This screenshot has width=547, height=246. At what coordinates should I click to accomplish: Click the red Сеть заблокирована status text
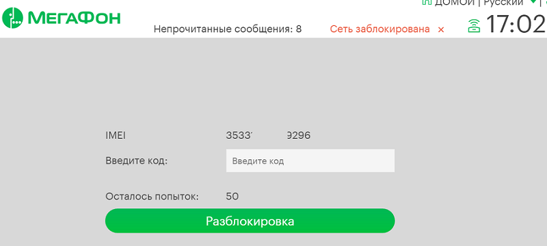click(x=380, y=29)
